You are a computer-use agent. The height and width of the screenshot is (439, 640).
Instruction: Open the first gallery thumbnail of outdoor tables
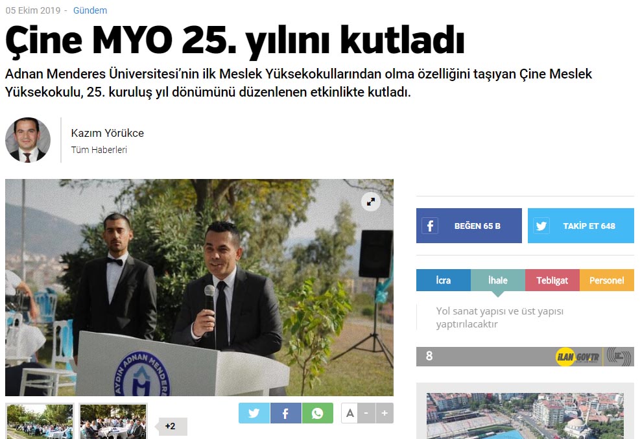(40, 421)
